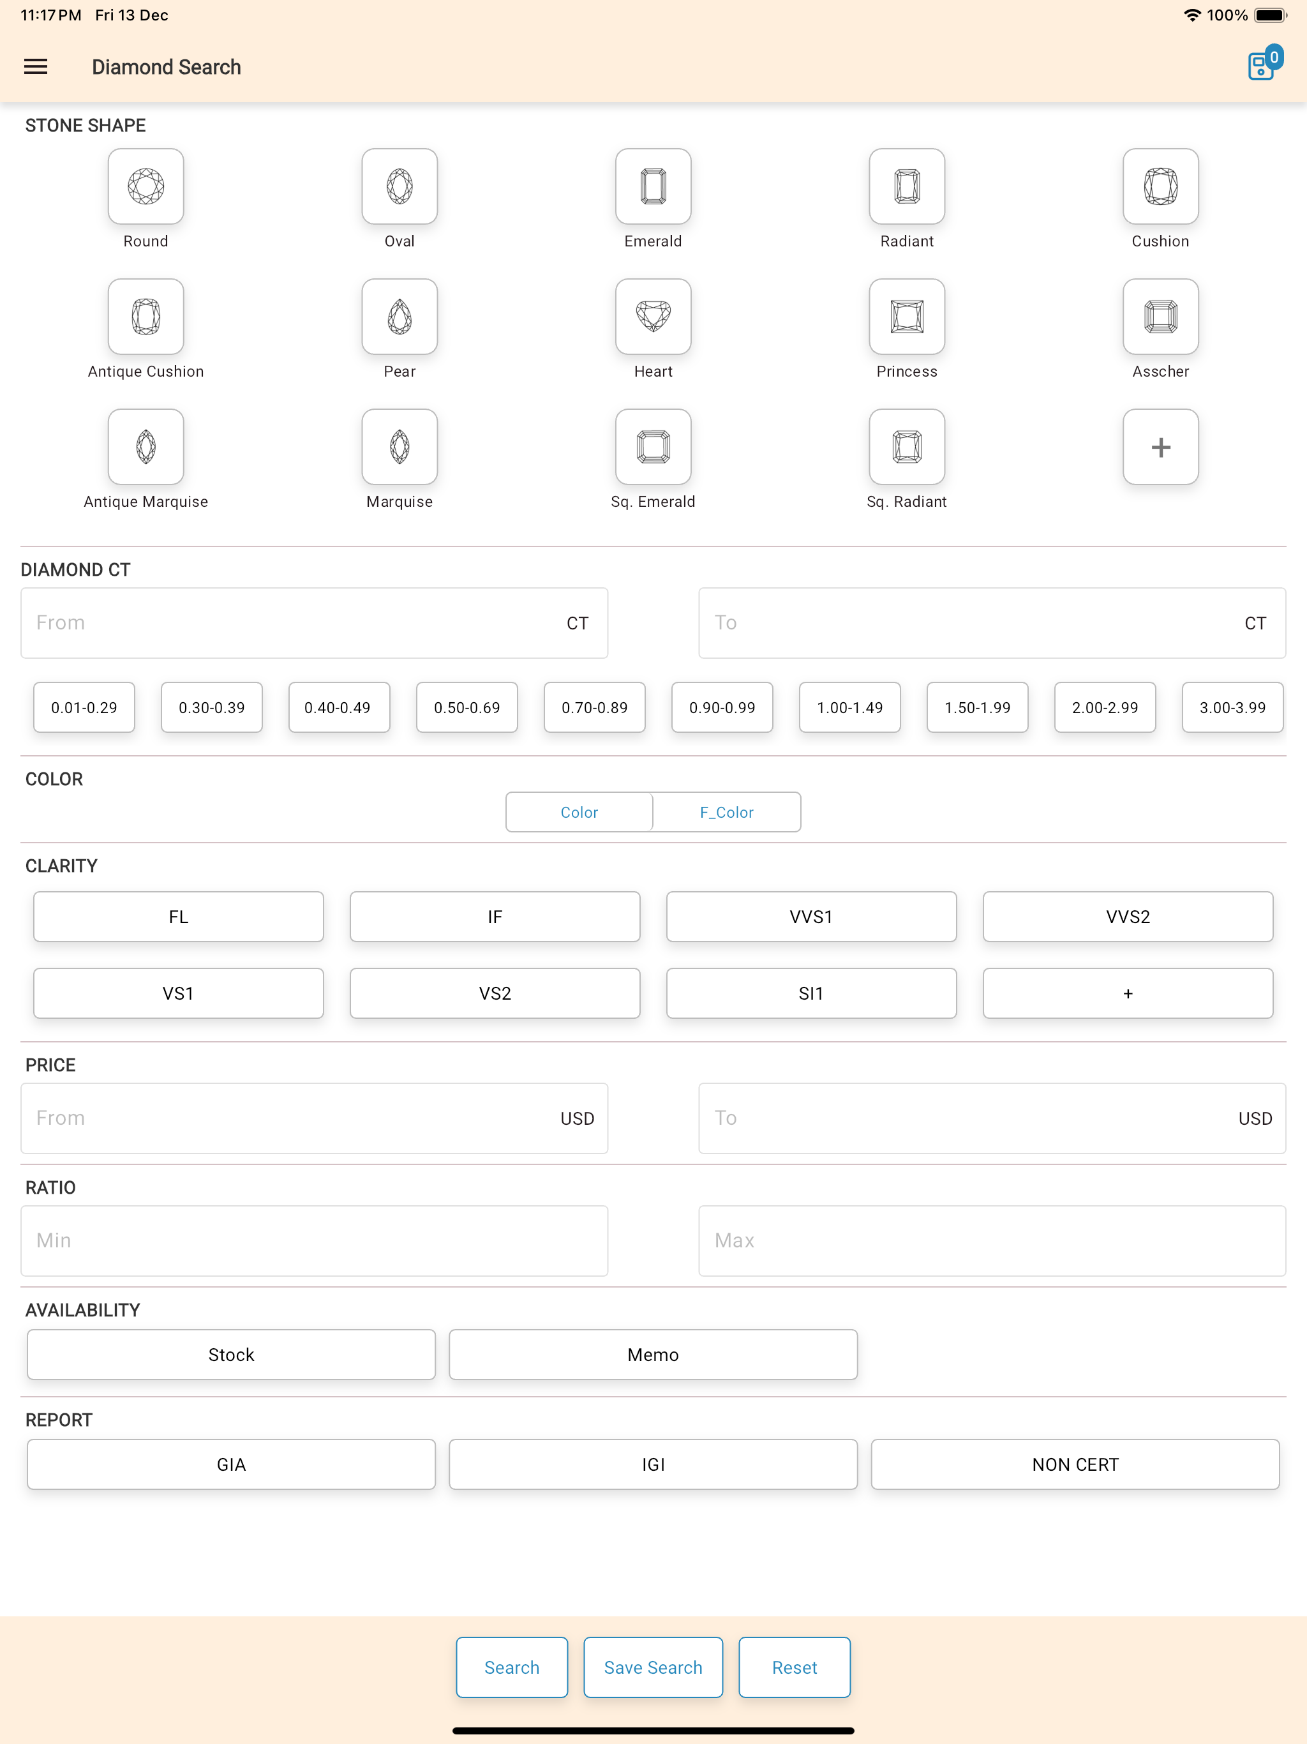Choose Stock availability
The image size is (1307, 1744).
click(x=231, y=1355)
